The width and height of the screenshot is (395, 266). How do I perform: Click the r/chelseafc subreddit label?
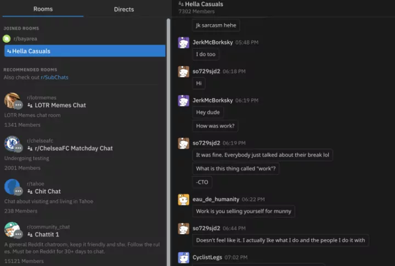tap(40, 141)
